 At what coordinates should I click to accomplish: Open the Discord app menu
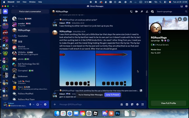(11, 2)
